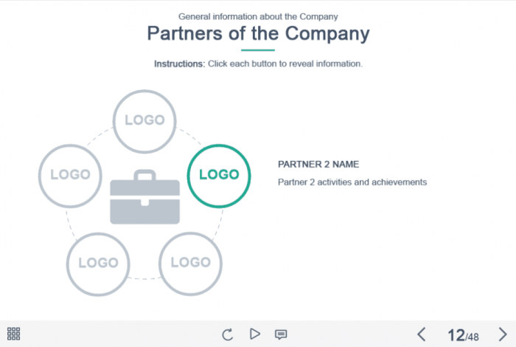The height and width of the screenshot is (347, 516).
Task: Click the green highlighted Partner 2 logo
Action: [x=219, y=175]
